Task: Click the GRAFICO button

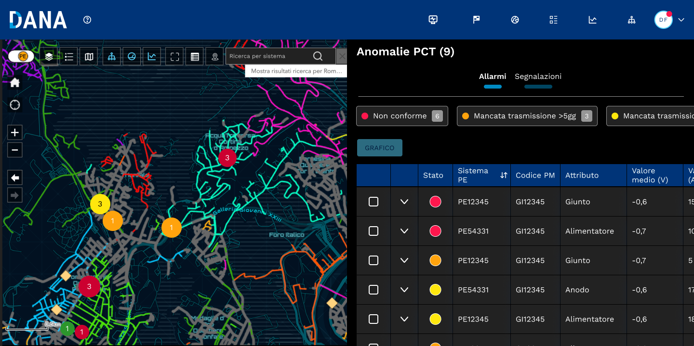Action: (x=379, y=148)
